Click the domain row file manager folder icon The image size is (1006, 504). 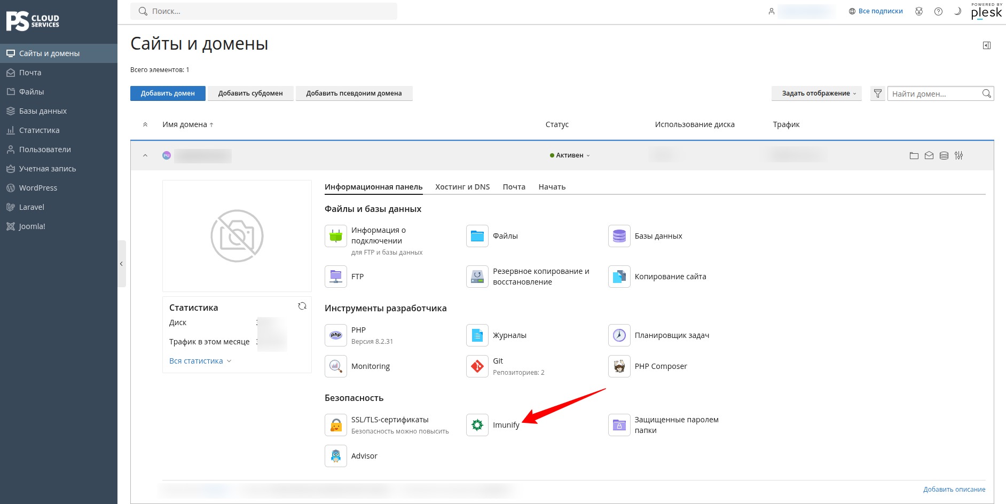pyautogui.click(x=914, y=155)
